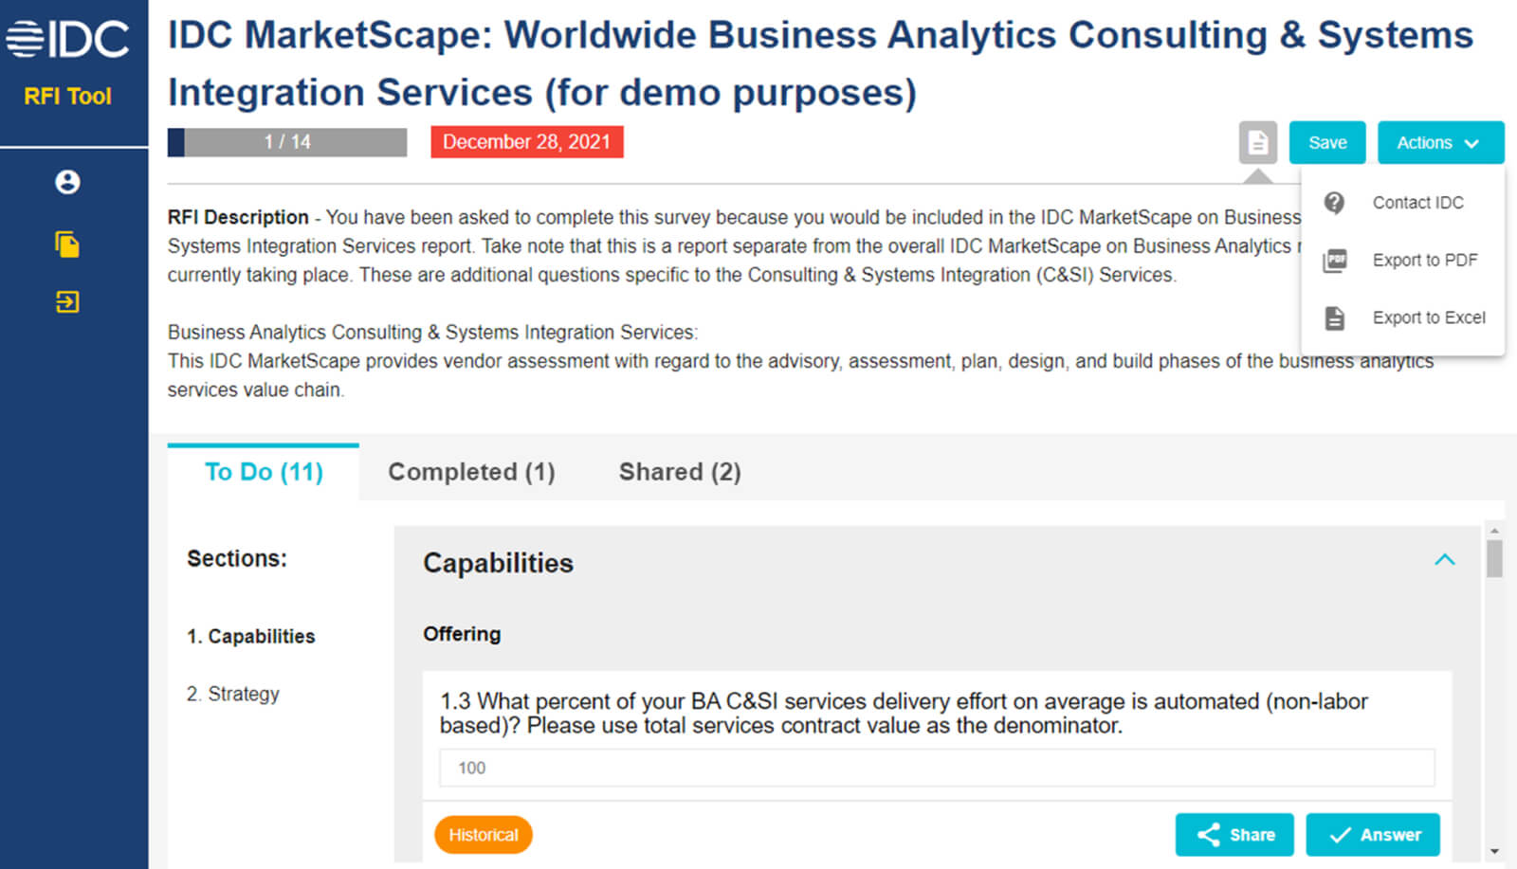Collapse the Capabilities section chevron
The height and width of the screenshot is (869, 1517).
click(x=1444, y=560)
